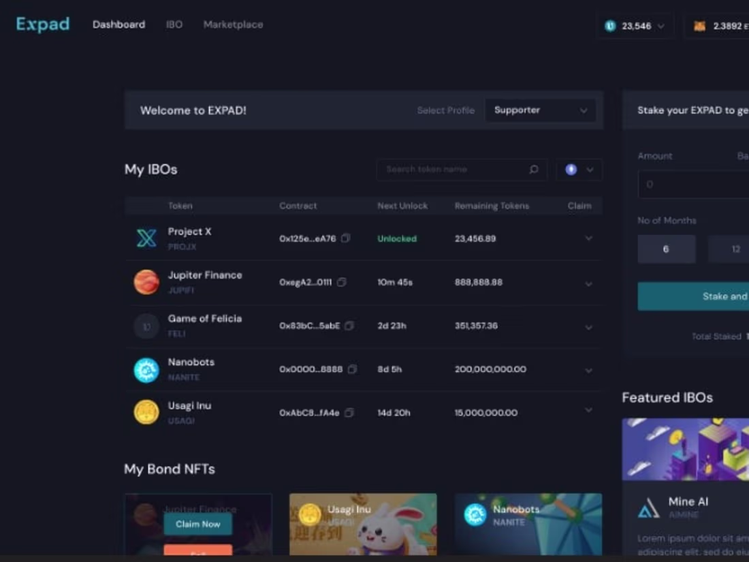Copy Usagi Inu contract address icon
This screenshot has height=562, width=749.
tap(349, 412)
